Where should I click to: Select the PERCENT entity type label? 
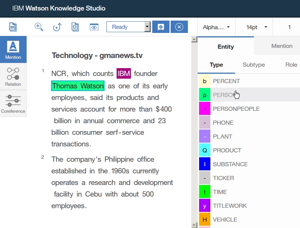pos(226,81)
